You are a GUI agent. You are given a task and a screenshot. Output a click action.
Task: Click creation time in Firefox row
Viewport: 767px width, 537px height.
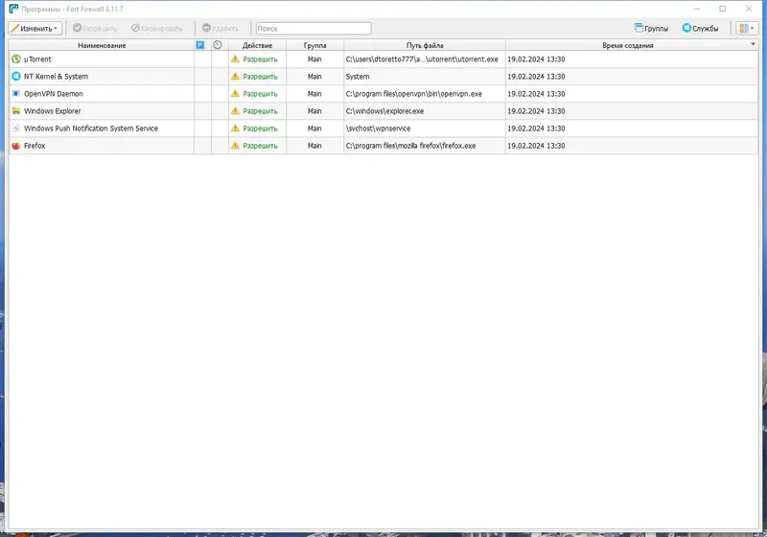[536, 146]
